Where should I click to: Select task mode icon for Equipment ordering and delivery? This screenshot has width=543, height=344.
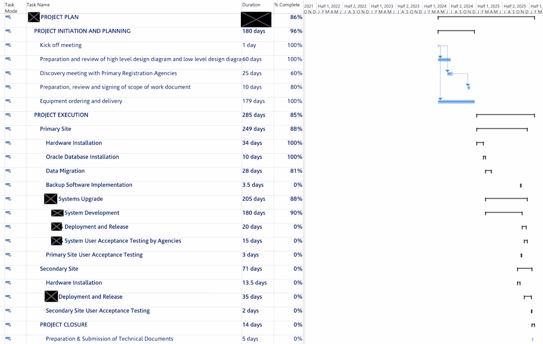click(x=8, y=101)
